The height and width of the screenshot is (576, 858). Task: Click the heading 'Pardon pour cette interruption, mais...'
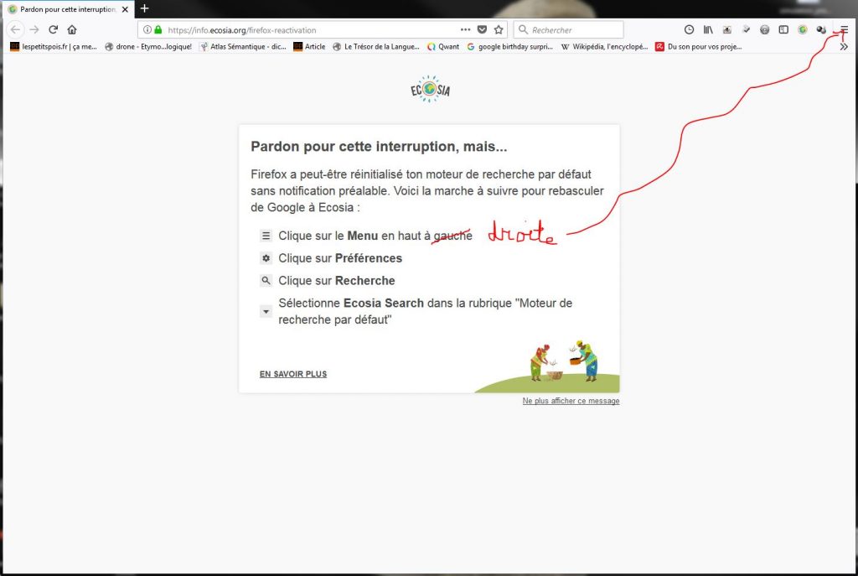379,146
